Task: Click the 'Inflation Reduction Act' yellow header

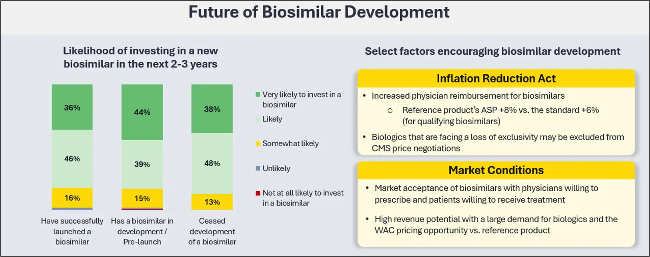Action: click(x=496, y=78)
